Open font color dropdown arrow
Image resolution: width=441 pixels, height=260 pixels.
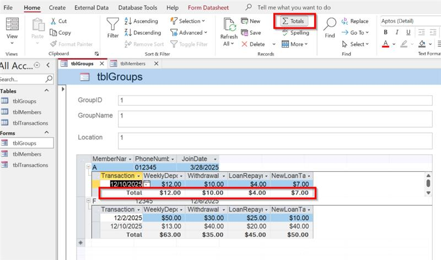tap(394, 44)
